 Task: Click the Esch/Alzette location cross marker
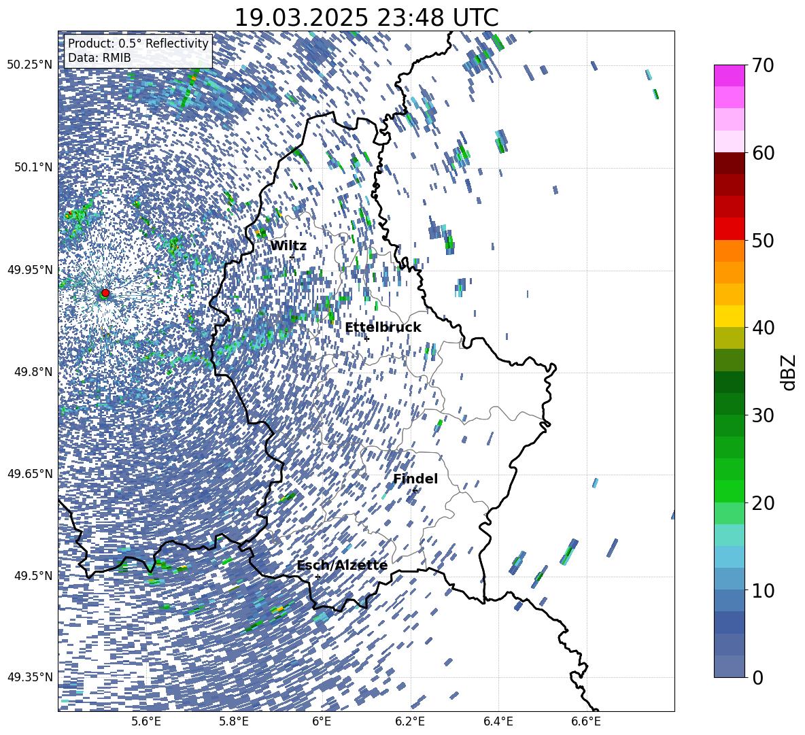click(x=318, y=577)
